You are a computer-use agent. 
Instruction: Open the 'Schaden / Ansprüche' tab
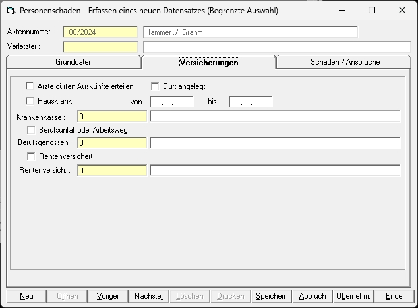point(345,62)
